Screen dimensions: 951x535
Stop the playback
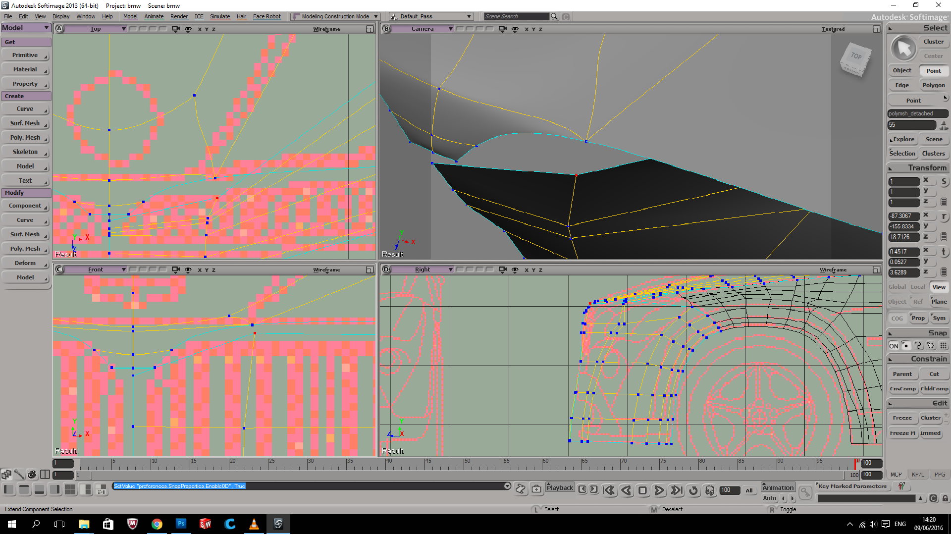click(x=642, y=490)
